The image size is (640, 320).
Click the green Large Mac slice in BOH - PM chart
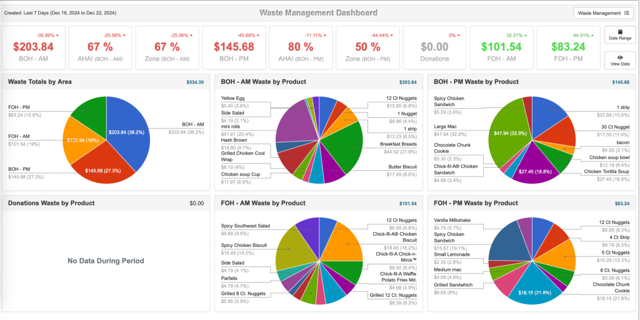point(509,133)
